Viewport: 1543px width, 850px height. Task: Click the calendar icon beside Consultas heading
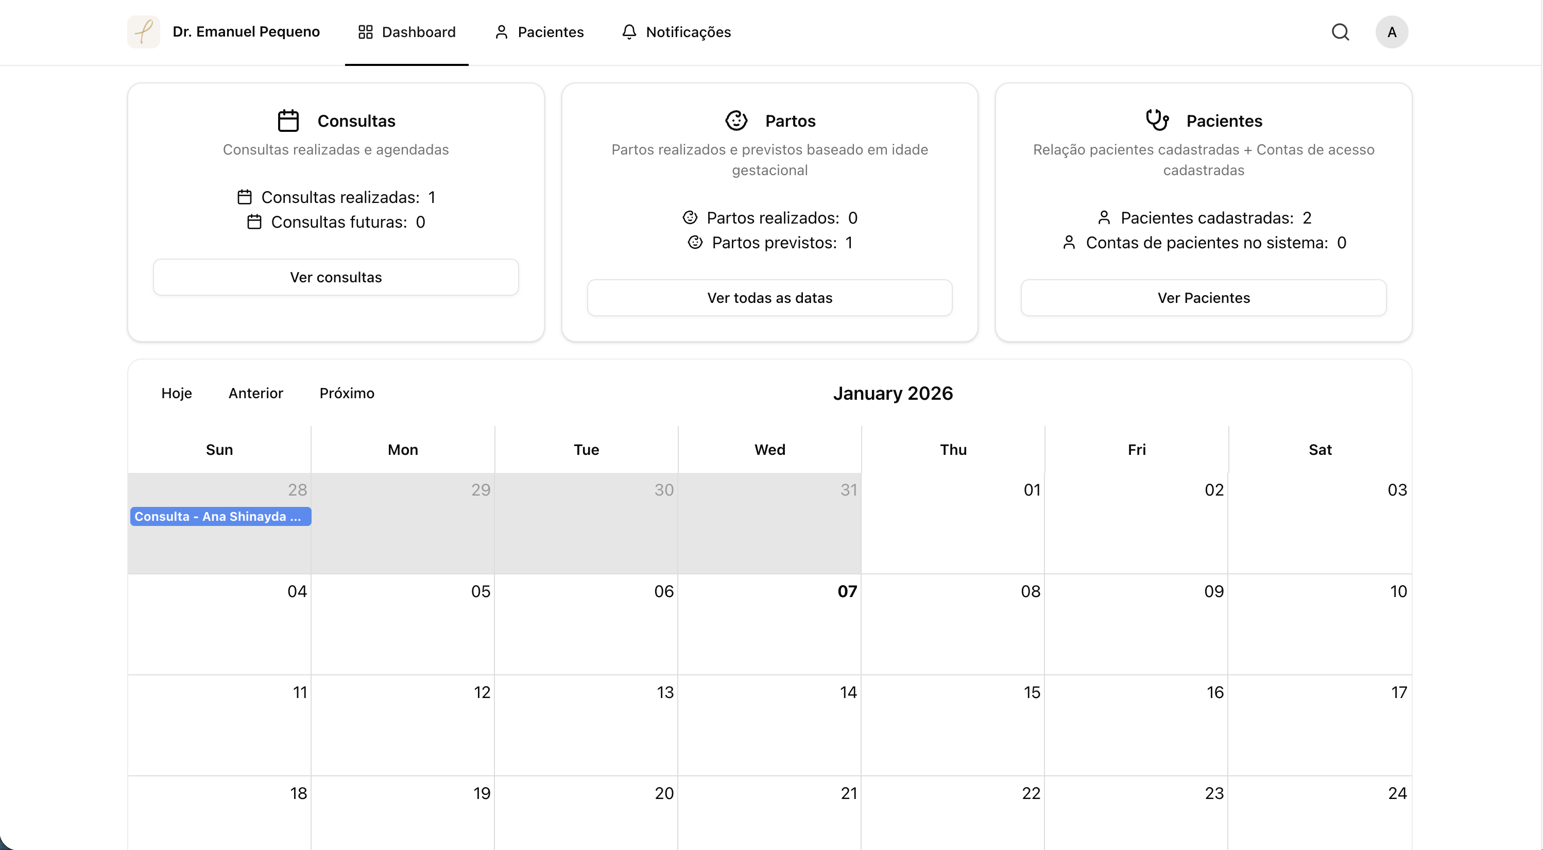coord(288,121)
